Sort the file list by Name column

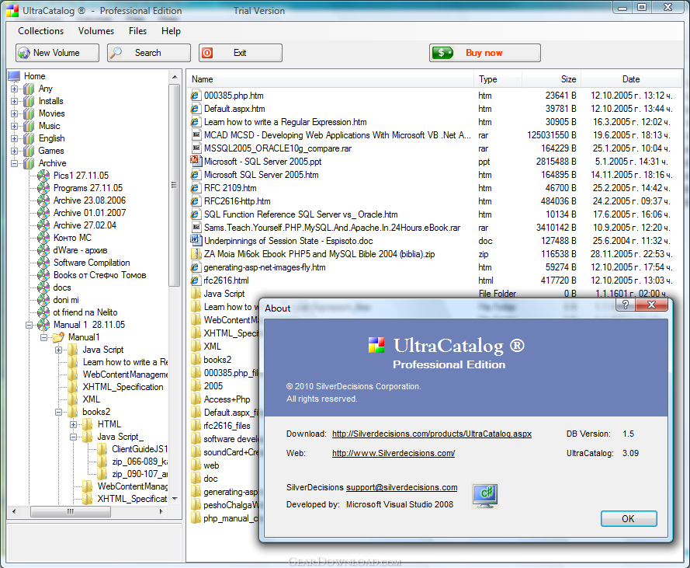(331, 79)
